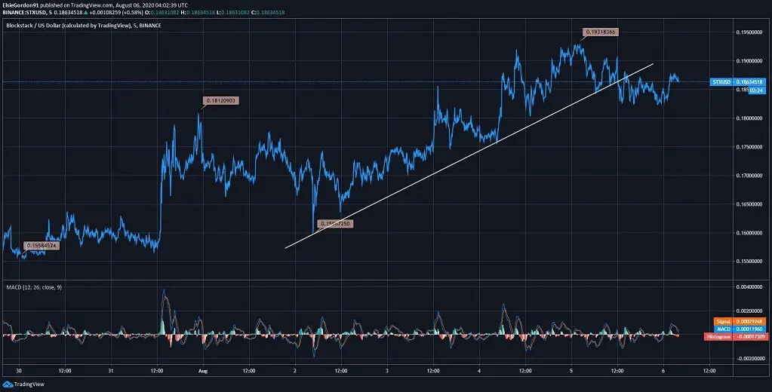The image size is (772, 392).
Task: Click the opening price value O: 0.18631082
Action: pos(162,12)
